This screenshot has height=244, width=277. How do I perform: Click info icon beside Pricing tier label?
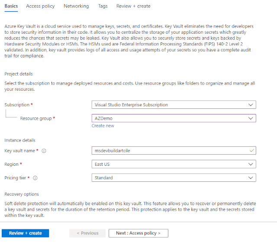click(35, 178)
